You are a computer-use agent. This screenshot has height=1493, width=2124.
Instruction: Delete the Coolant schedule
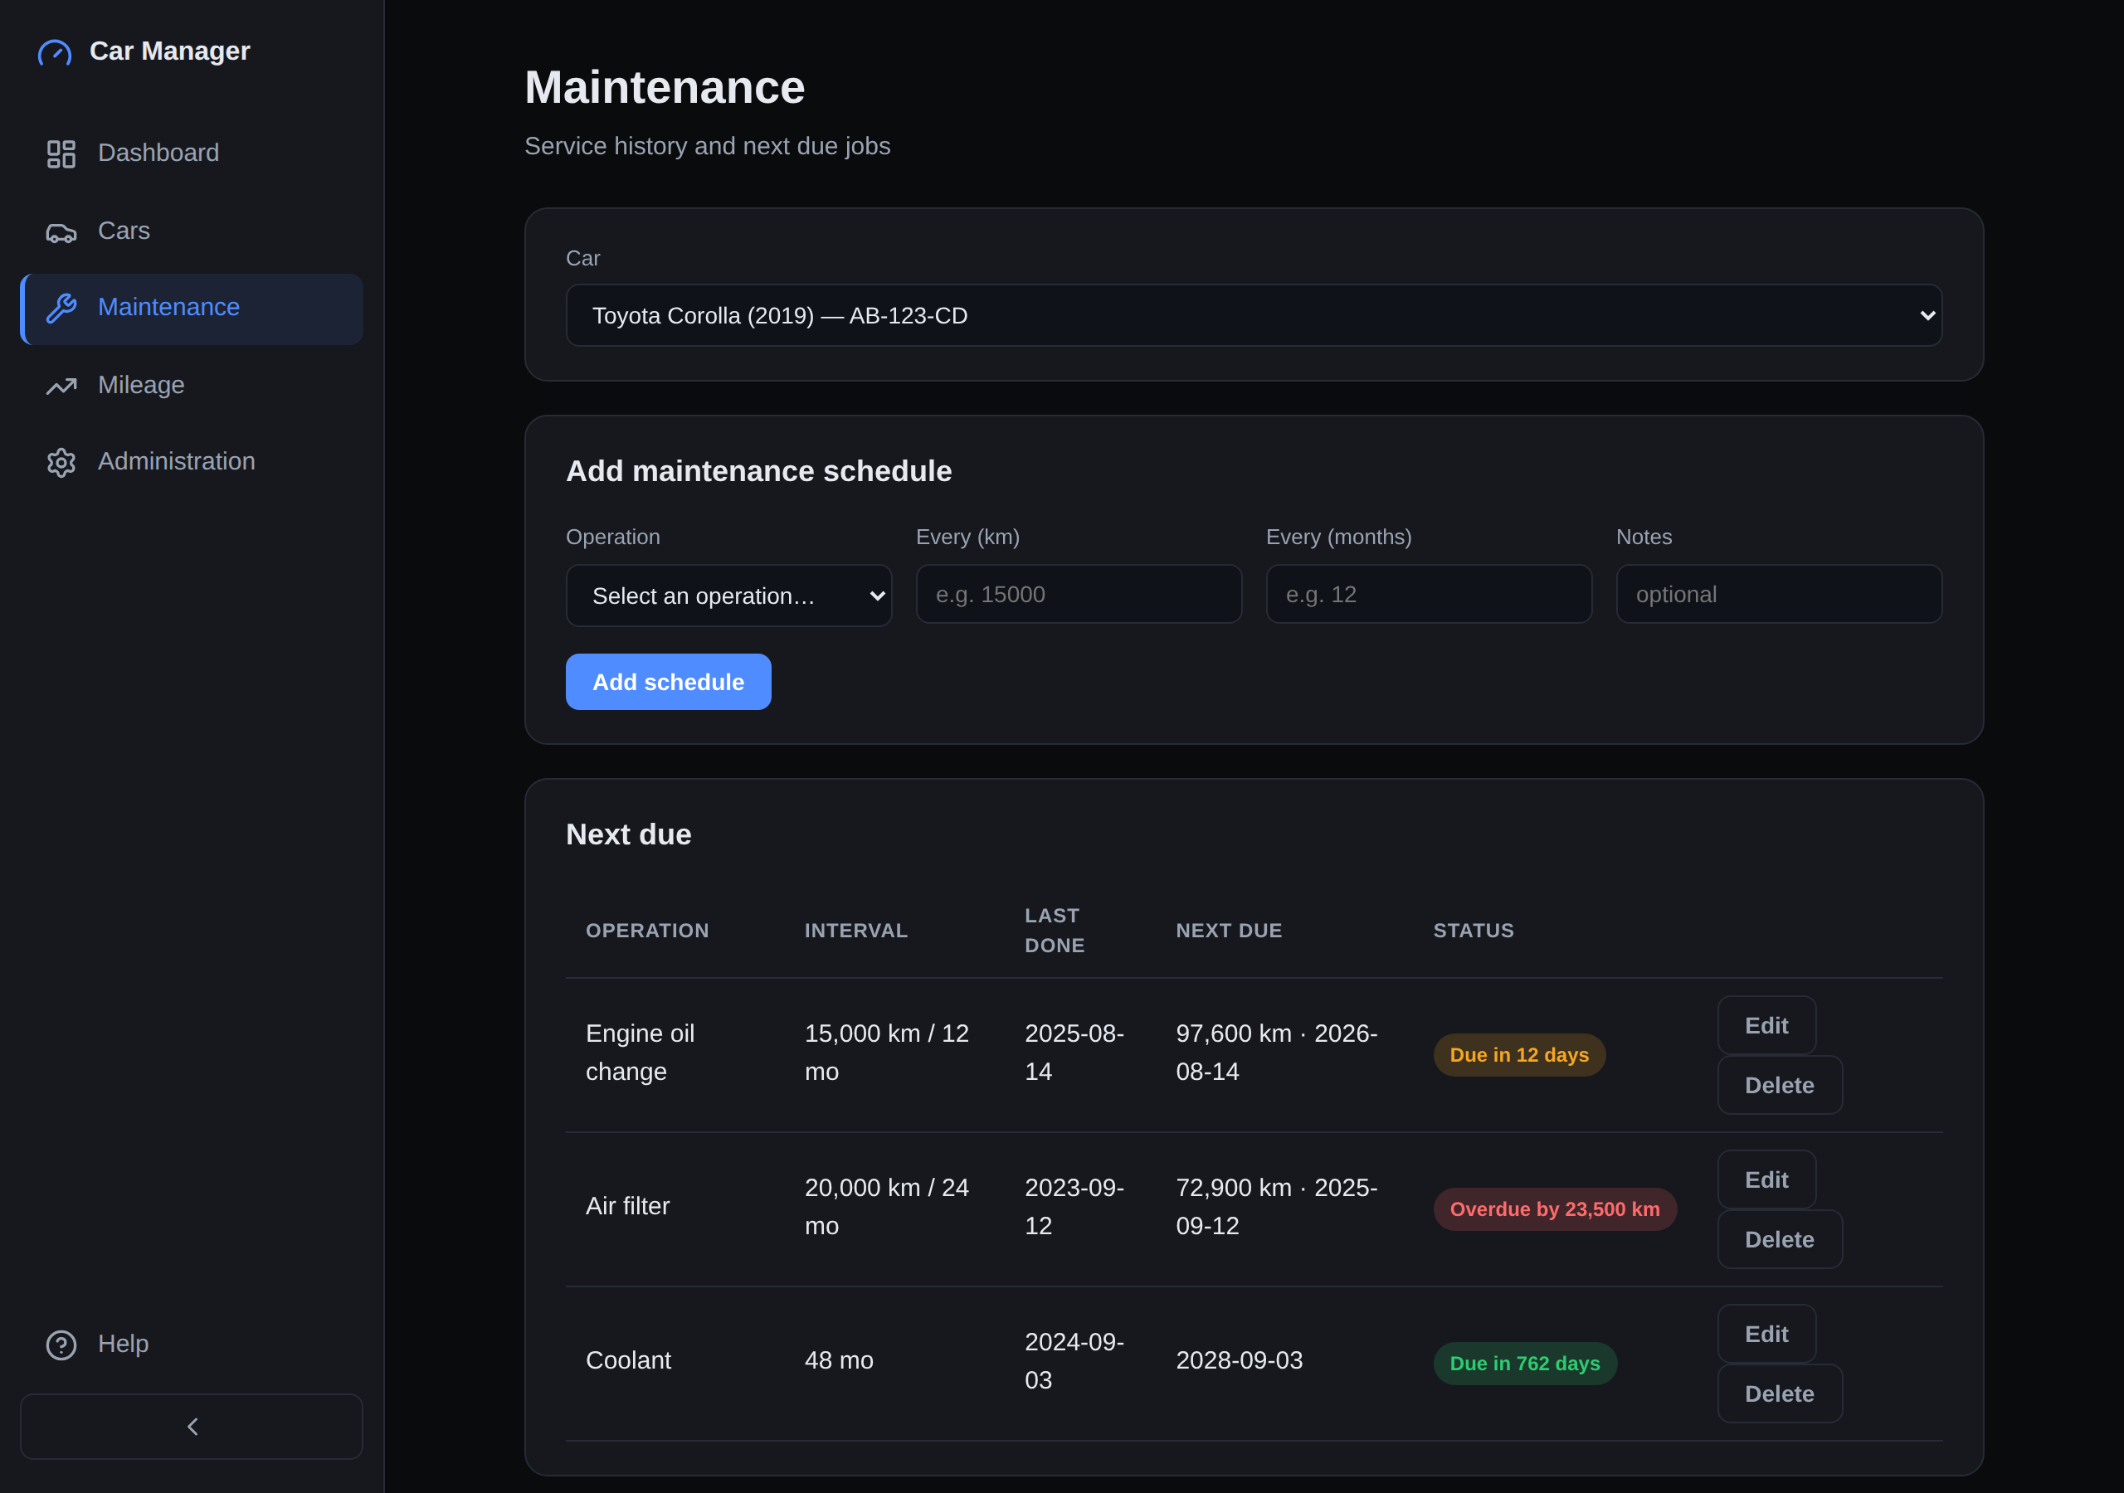point(1779,1394)
